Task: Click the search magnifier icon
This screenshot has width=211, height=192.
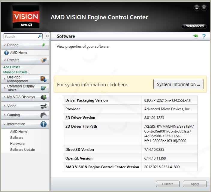Action: point(40,36)
